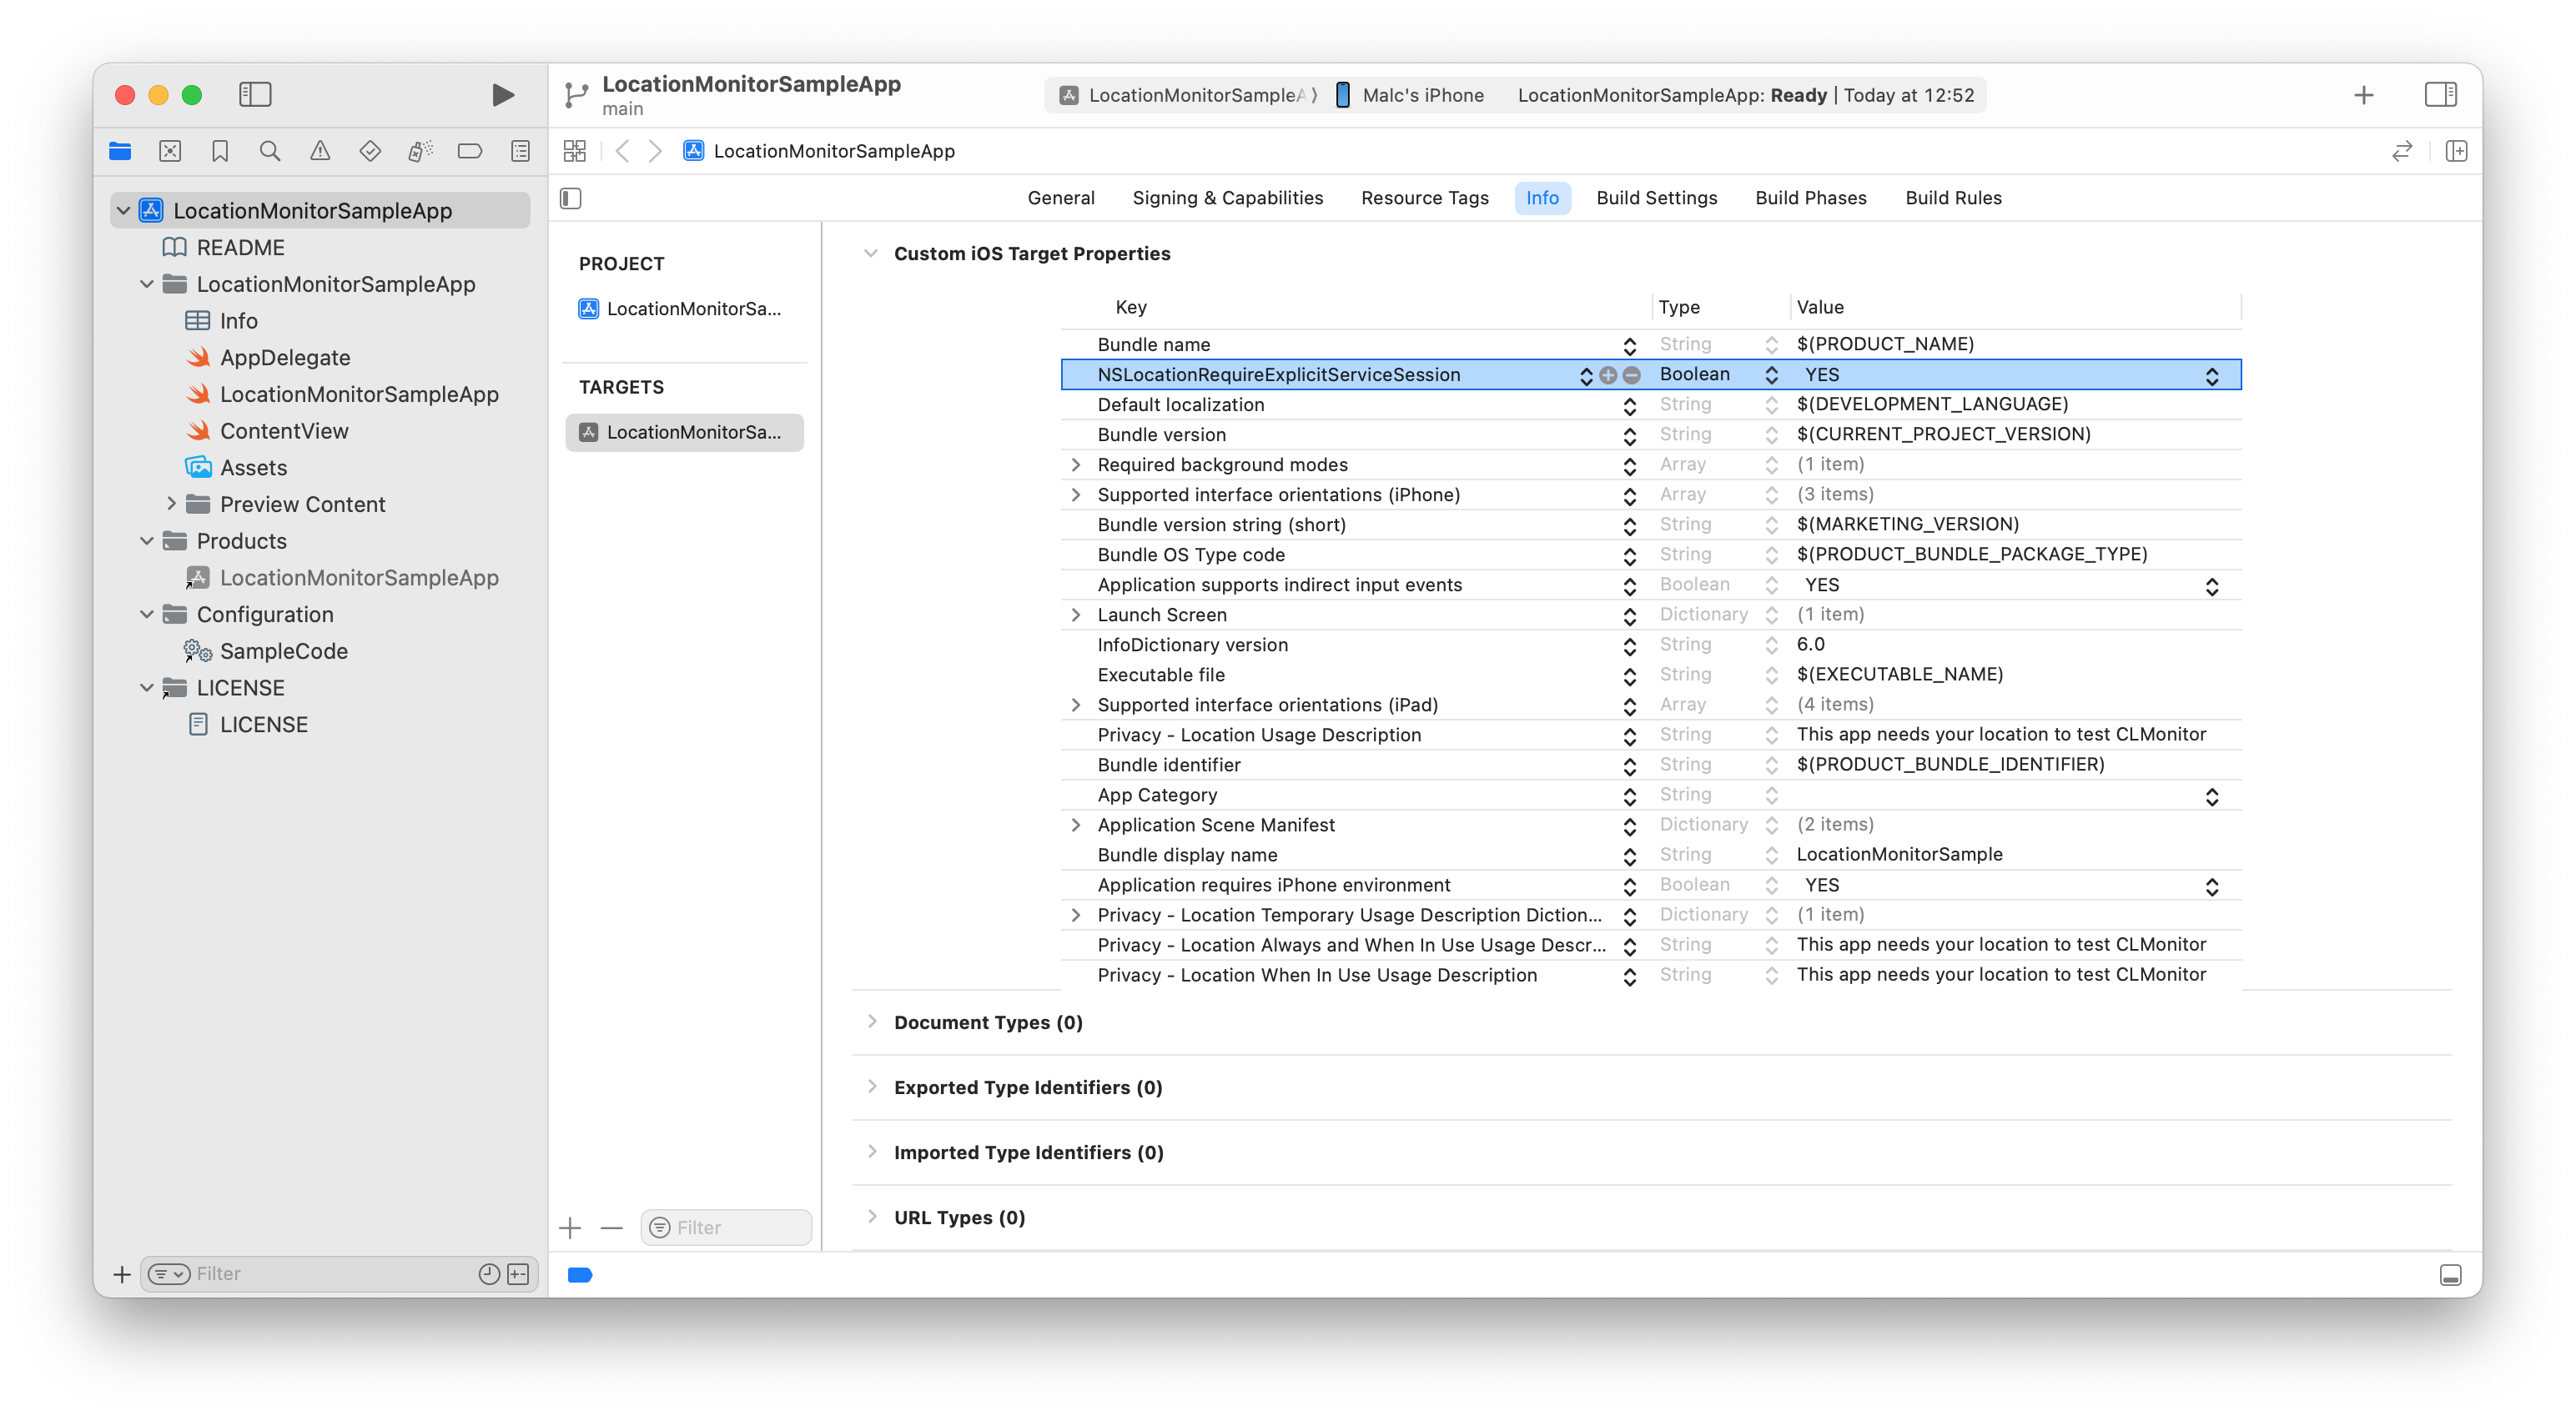Open the Find navigator magnifier icon
This screenshot has width=2576, height=1421.
[x=270, y=151]
